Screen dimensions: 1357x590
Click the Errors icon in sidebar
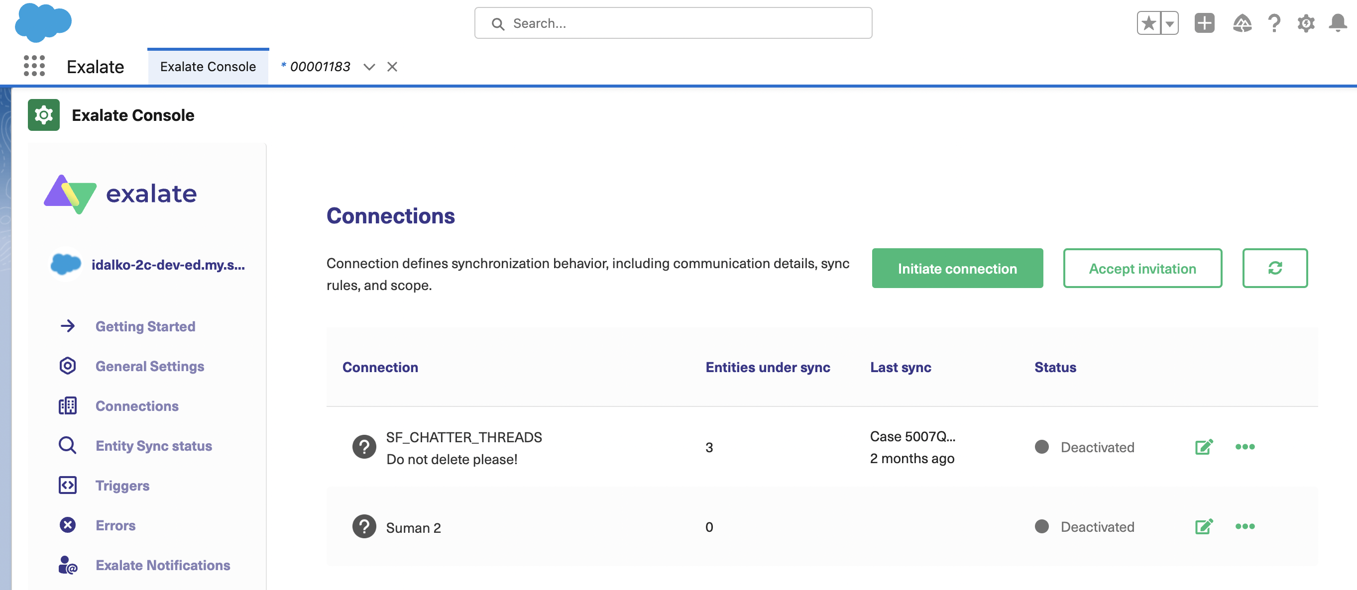click(x=67, y=525)
